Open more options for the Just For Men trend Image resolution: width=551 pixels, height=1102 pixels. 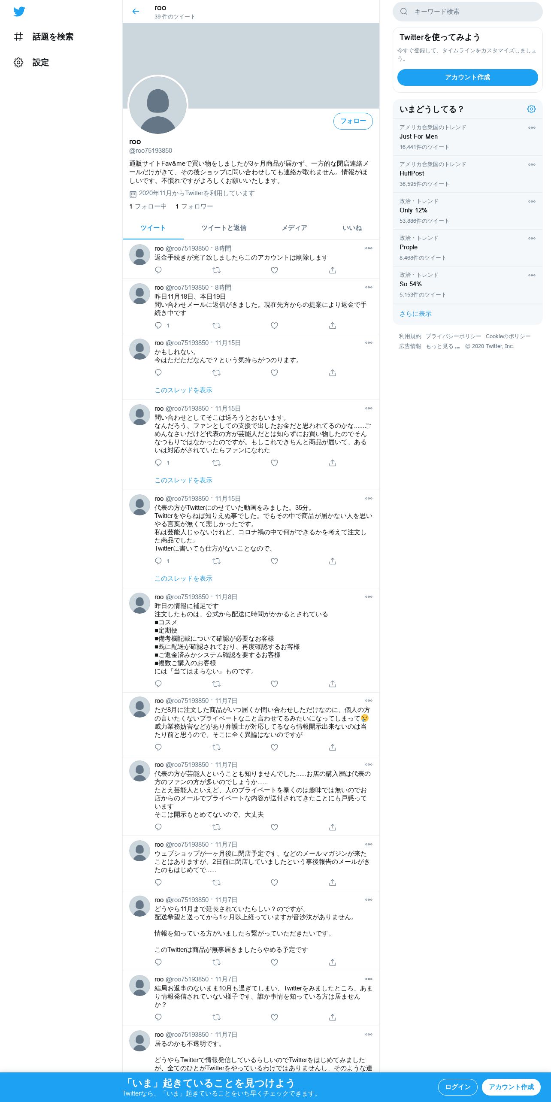(532, 127)
